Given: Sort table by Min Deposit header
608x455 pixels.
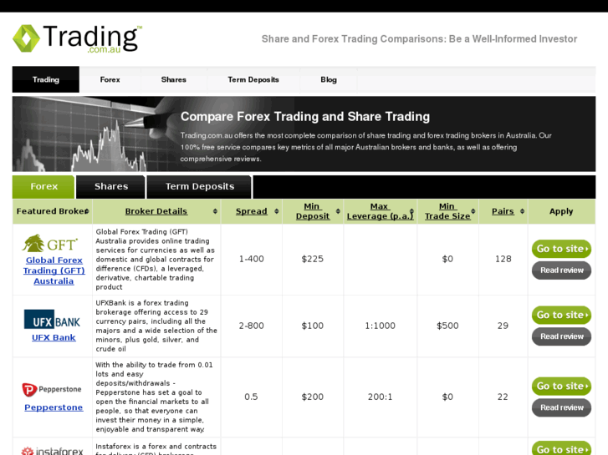Looking at the screenshot, I should pyautogui.click(x=313, y=211).
